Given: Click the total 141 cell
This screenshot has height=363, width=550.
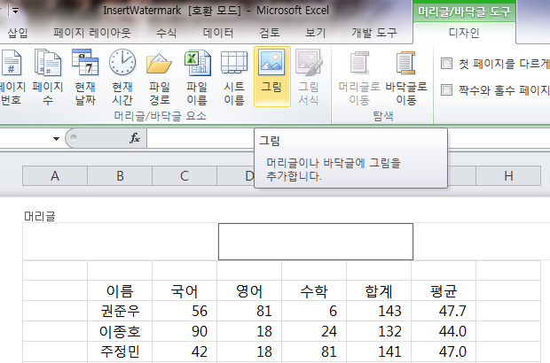Looking at the screenshot, I should pyautogui.click(x=379, y=351).
